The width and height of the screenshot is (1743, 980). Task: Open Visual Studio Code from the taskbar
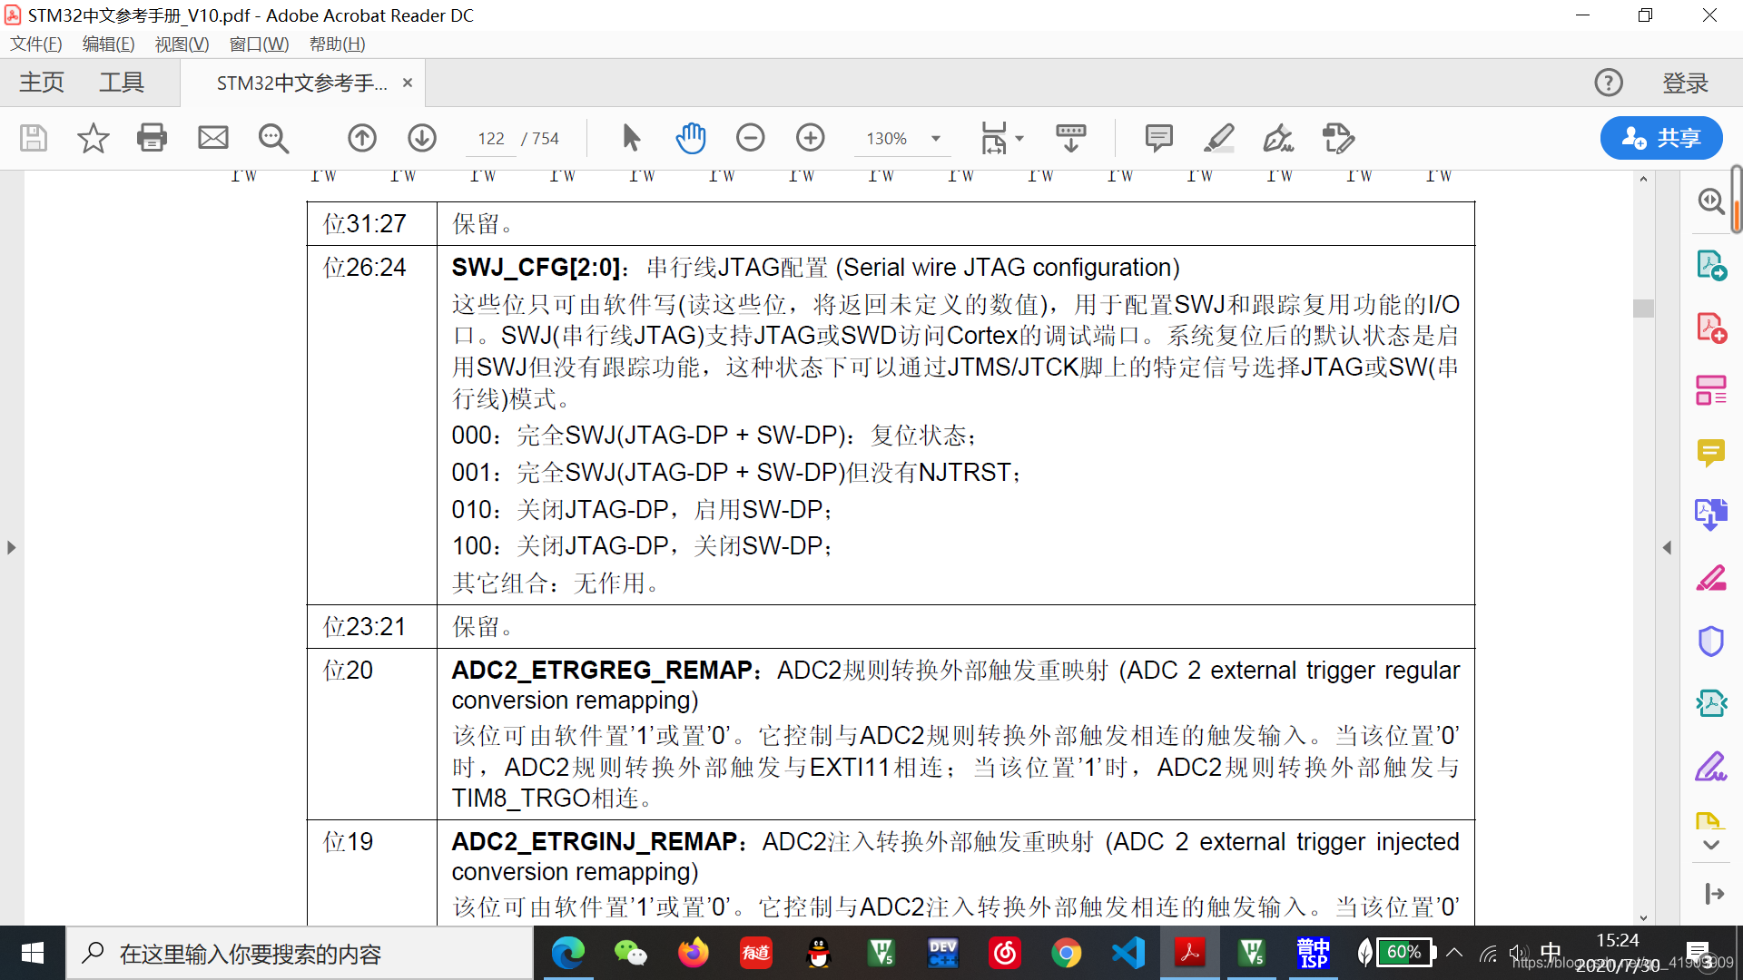[x=1128, y=953]
